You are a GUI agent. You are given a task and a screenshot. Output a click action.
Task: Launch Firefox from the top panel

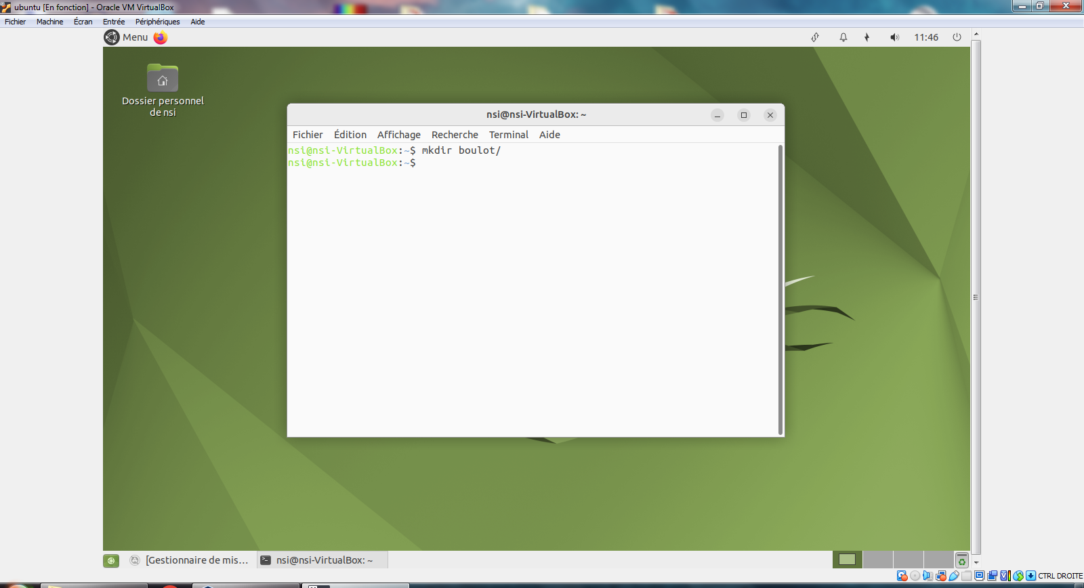[x=160, y=37]
